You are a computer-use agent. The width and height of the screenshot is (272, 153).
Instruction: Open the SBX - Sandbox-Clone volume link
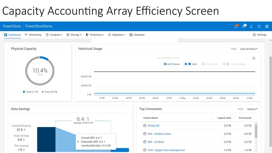coord(159,134)
